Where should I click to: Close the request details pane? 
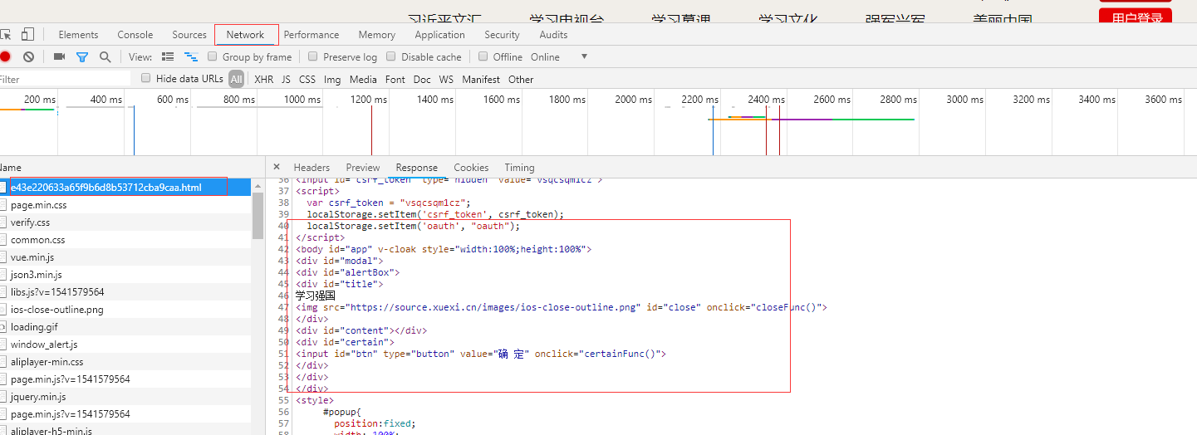[277, 167]
